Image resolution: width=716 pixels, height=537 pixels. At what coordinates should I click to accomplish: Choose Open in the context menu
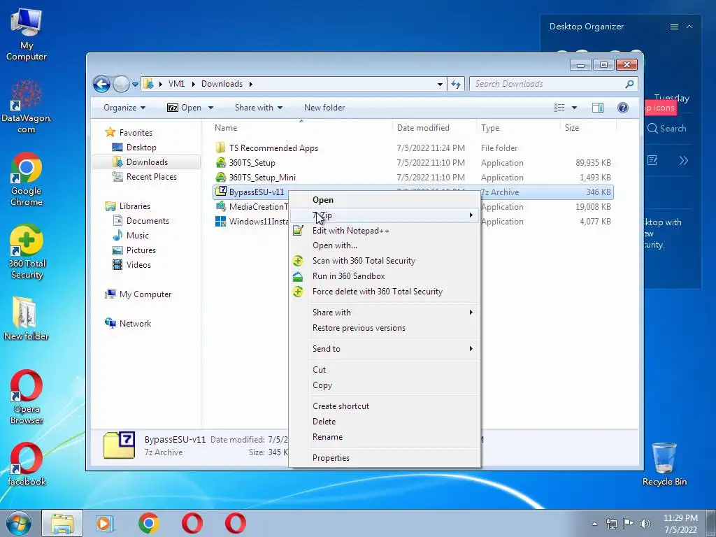click(x=385, y=200)
